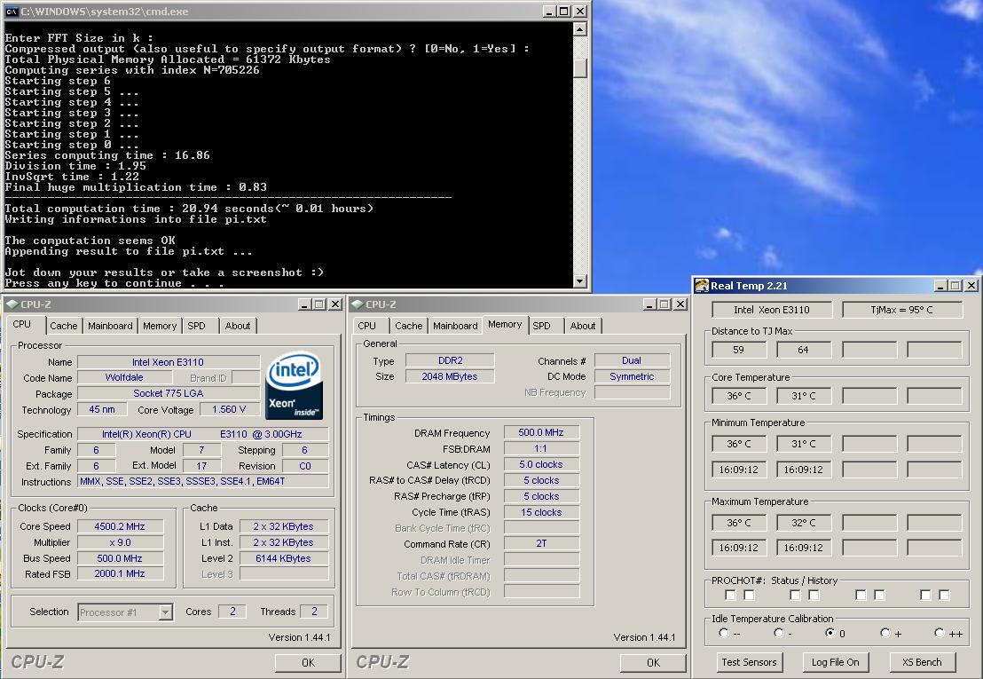Viewport: 983px width, 679px height.
Task: Select the '--' idle calibration radio button
Action: pyautogui.click(x=724, y=633)
